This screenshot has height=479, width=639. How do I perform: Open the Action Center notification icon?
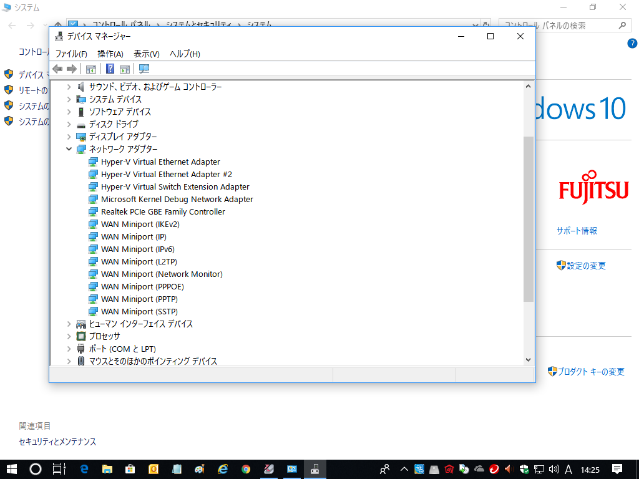[617, 469]
